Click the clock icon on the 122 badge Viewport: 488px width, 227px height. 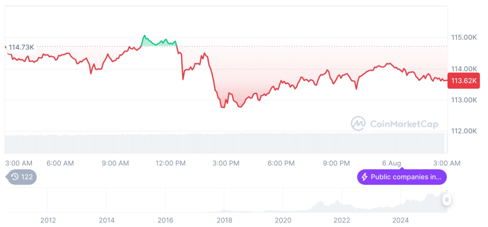pos(15,177)
